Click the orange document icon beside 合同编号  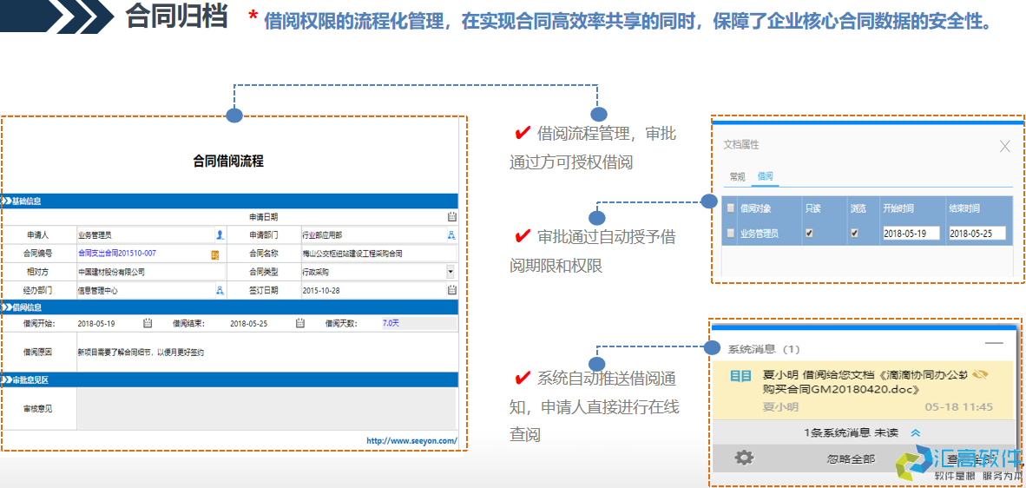[215, 254]
